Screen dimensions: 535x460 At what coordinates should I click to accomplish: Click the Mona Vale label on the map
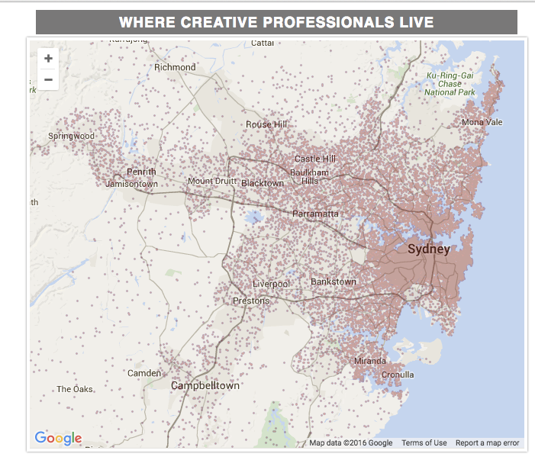[x=482, y=122]
